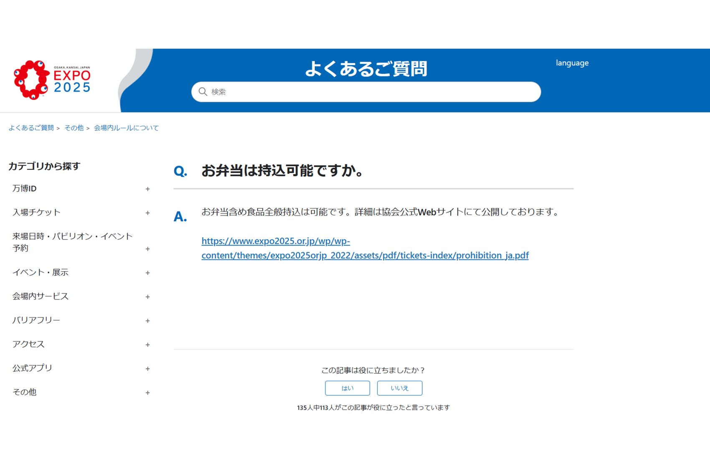710x473 pixels.
Task: Click the search magnifier icon
Action: click(203, 91)
